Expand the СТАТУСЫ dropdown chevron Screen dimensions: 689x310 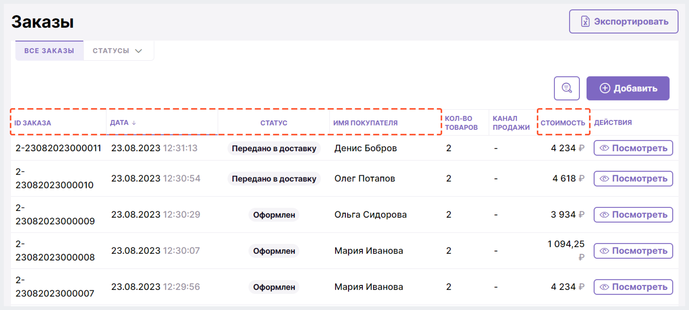(139, 51)
